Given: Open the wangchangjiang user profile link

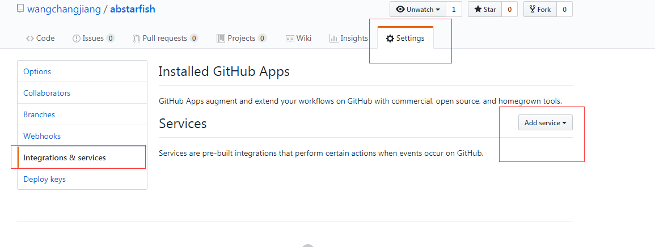Looking at the screenshot, I should (x=64, y=9).
